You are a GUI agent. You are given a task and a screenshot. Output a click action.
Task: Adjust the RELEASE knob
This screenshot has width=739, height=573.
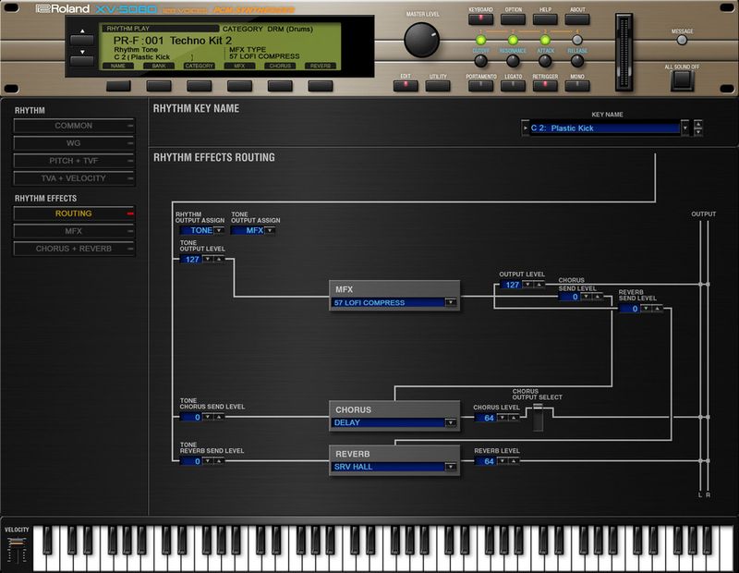577,63
